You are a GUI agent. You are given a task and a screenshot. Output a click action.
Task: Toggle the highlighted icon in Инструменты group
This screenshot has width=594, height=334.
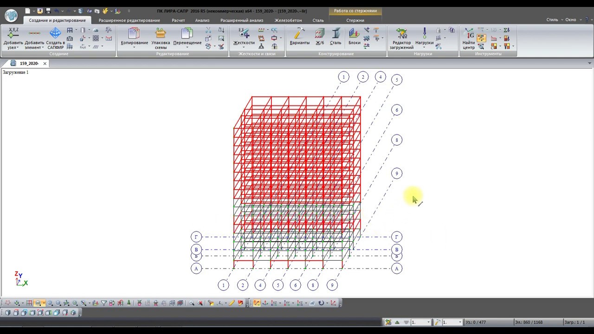pos(481,39)
